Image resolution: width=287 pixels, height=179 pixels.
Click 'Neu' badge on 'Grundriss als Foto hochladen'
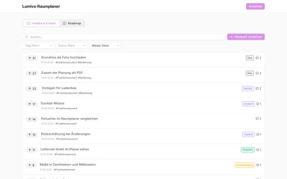250,58
